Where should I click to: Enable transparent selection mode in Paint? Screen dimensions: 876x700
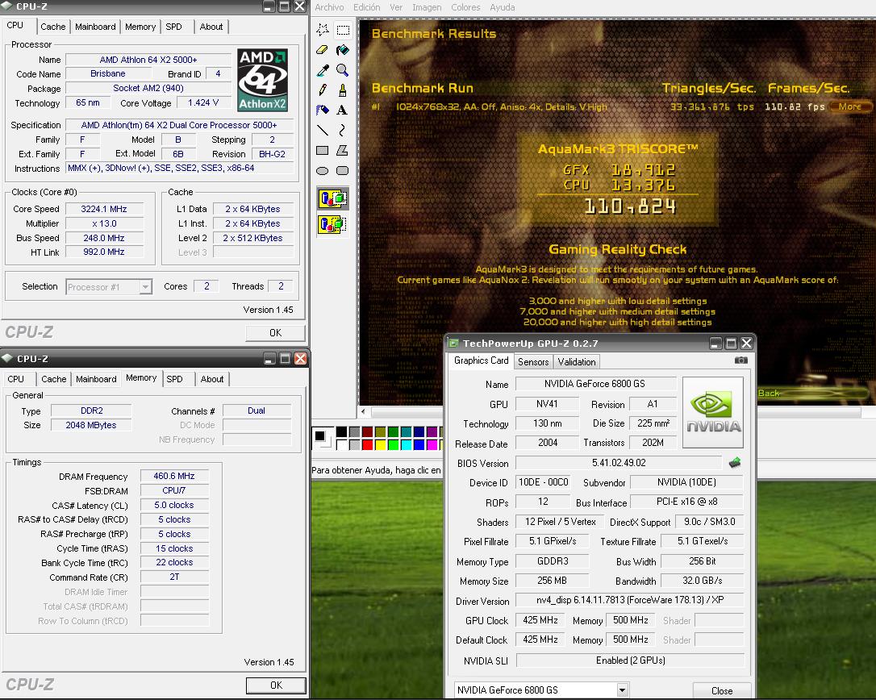333,224
